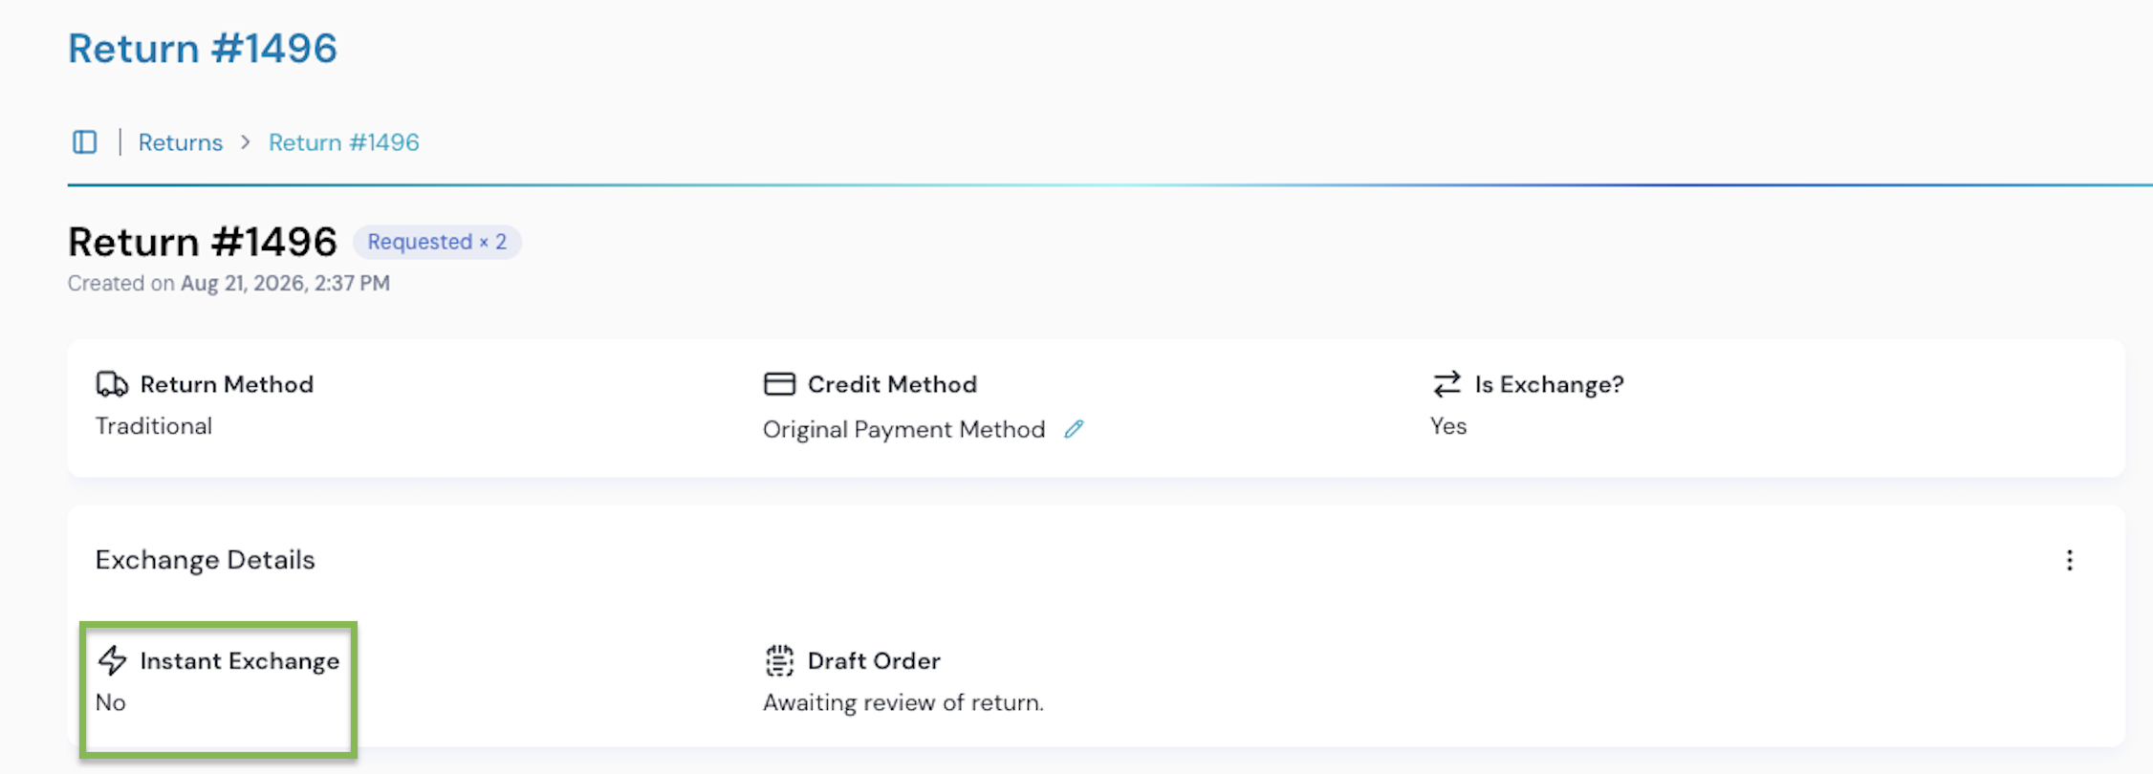Click the Requested × 2 status badge
The image size is (2153, 774).
(437, 242)
